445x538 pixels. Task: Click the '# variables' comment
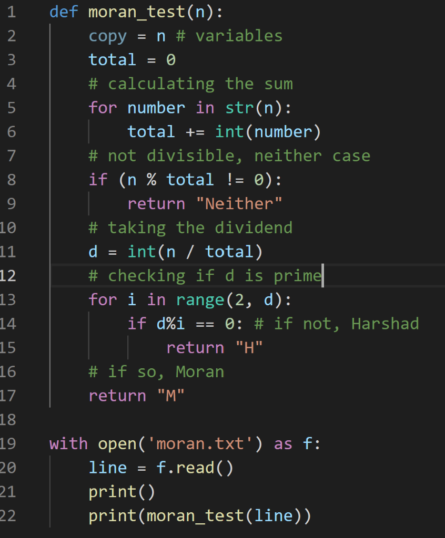tap(229, 36)
